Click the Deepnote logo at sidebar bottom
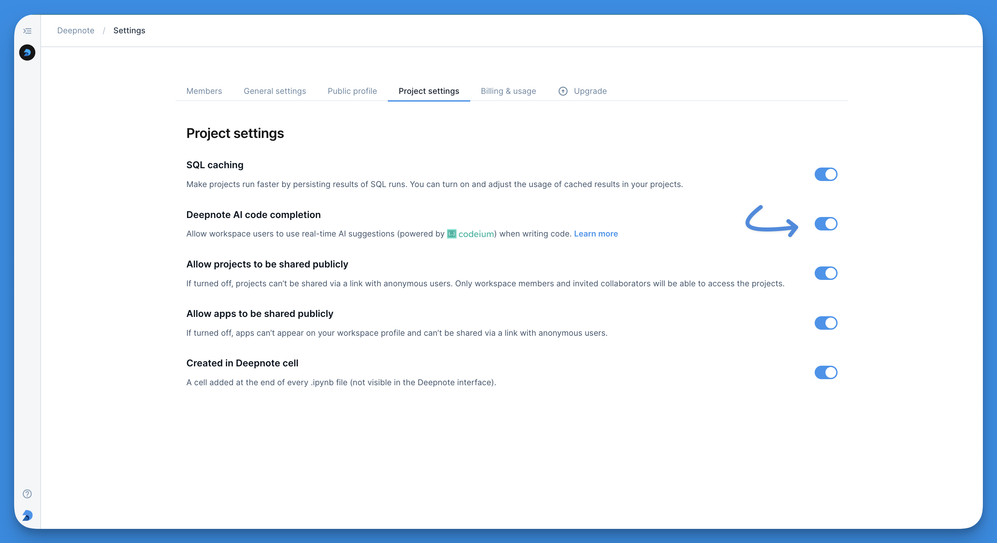 (27, 515)
